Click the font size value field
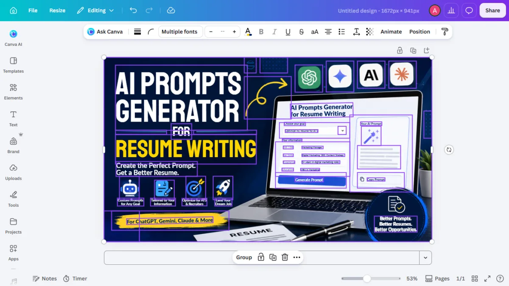This screenshot has width=509, height=286. click(222, 32)
